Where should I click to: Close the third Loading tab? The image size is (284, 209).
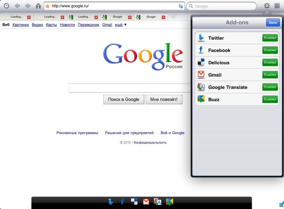pyautogui.click(x=96, y=17)
